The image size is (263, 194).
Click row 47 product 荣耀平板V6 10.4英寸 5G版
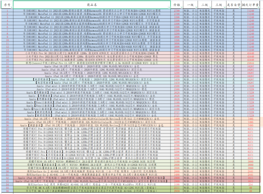(92, 161)
